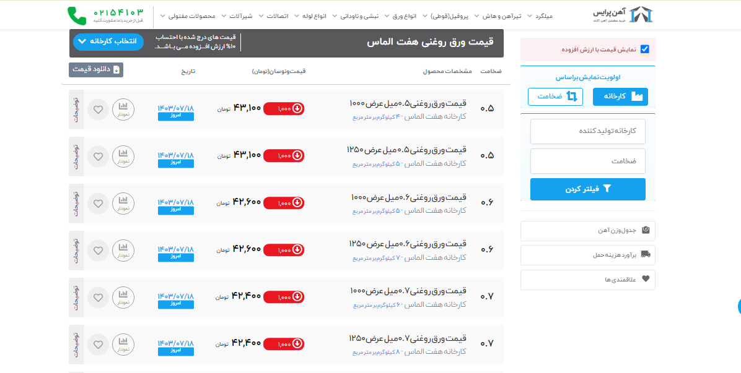Select کارخانه display priority option
Image resolution: width=741 pixels, height=373 pixels.
(620, 96)
